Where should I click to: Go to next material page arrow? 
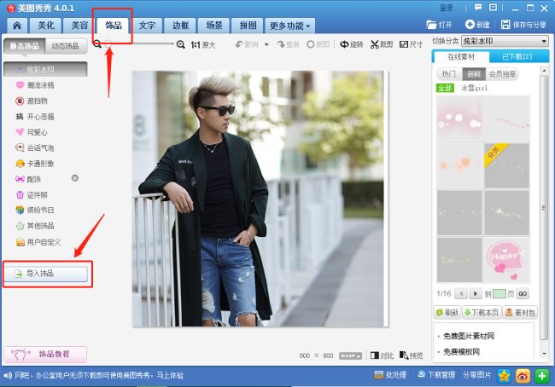click(x=476, y=294)
